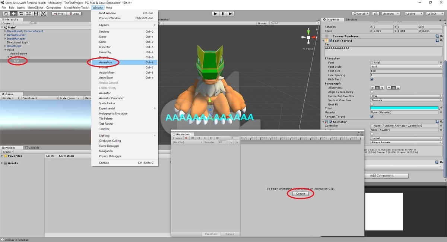Toggle Text (Script) component enabled checkbox
Viewport: 447px width, 242px height.
click(330, 41)
